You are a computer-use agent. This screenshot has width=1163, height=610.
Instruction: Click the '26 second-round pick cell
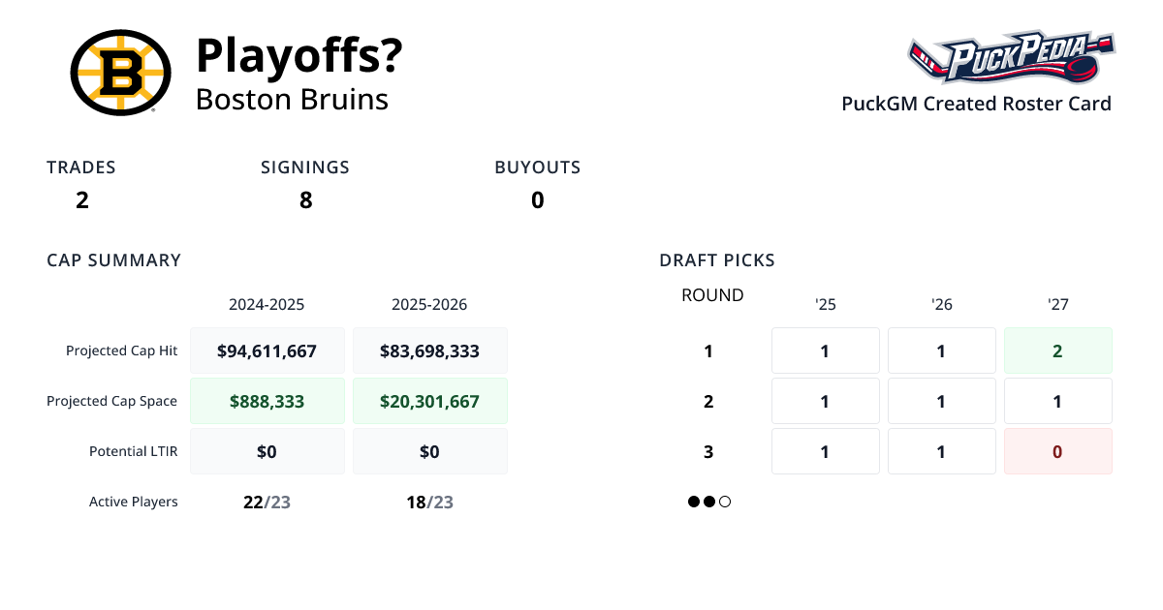click(x=941, y=401)
